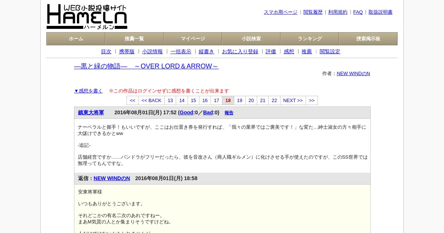Go to page 22
The height and width of the screenshot is (233, 444).
(274, 101)
